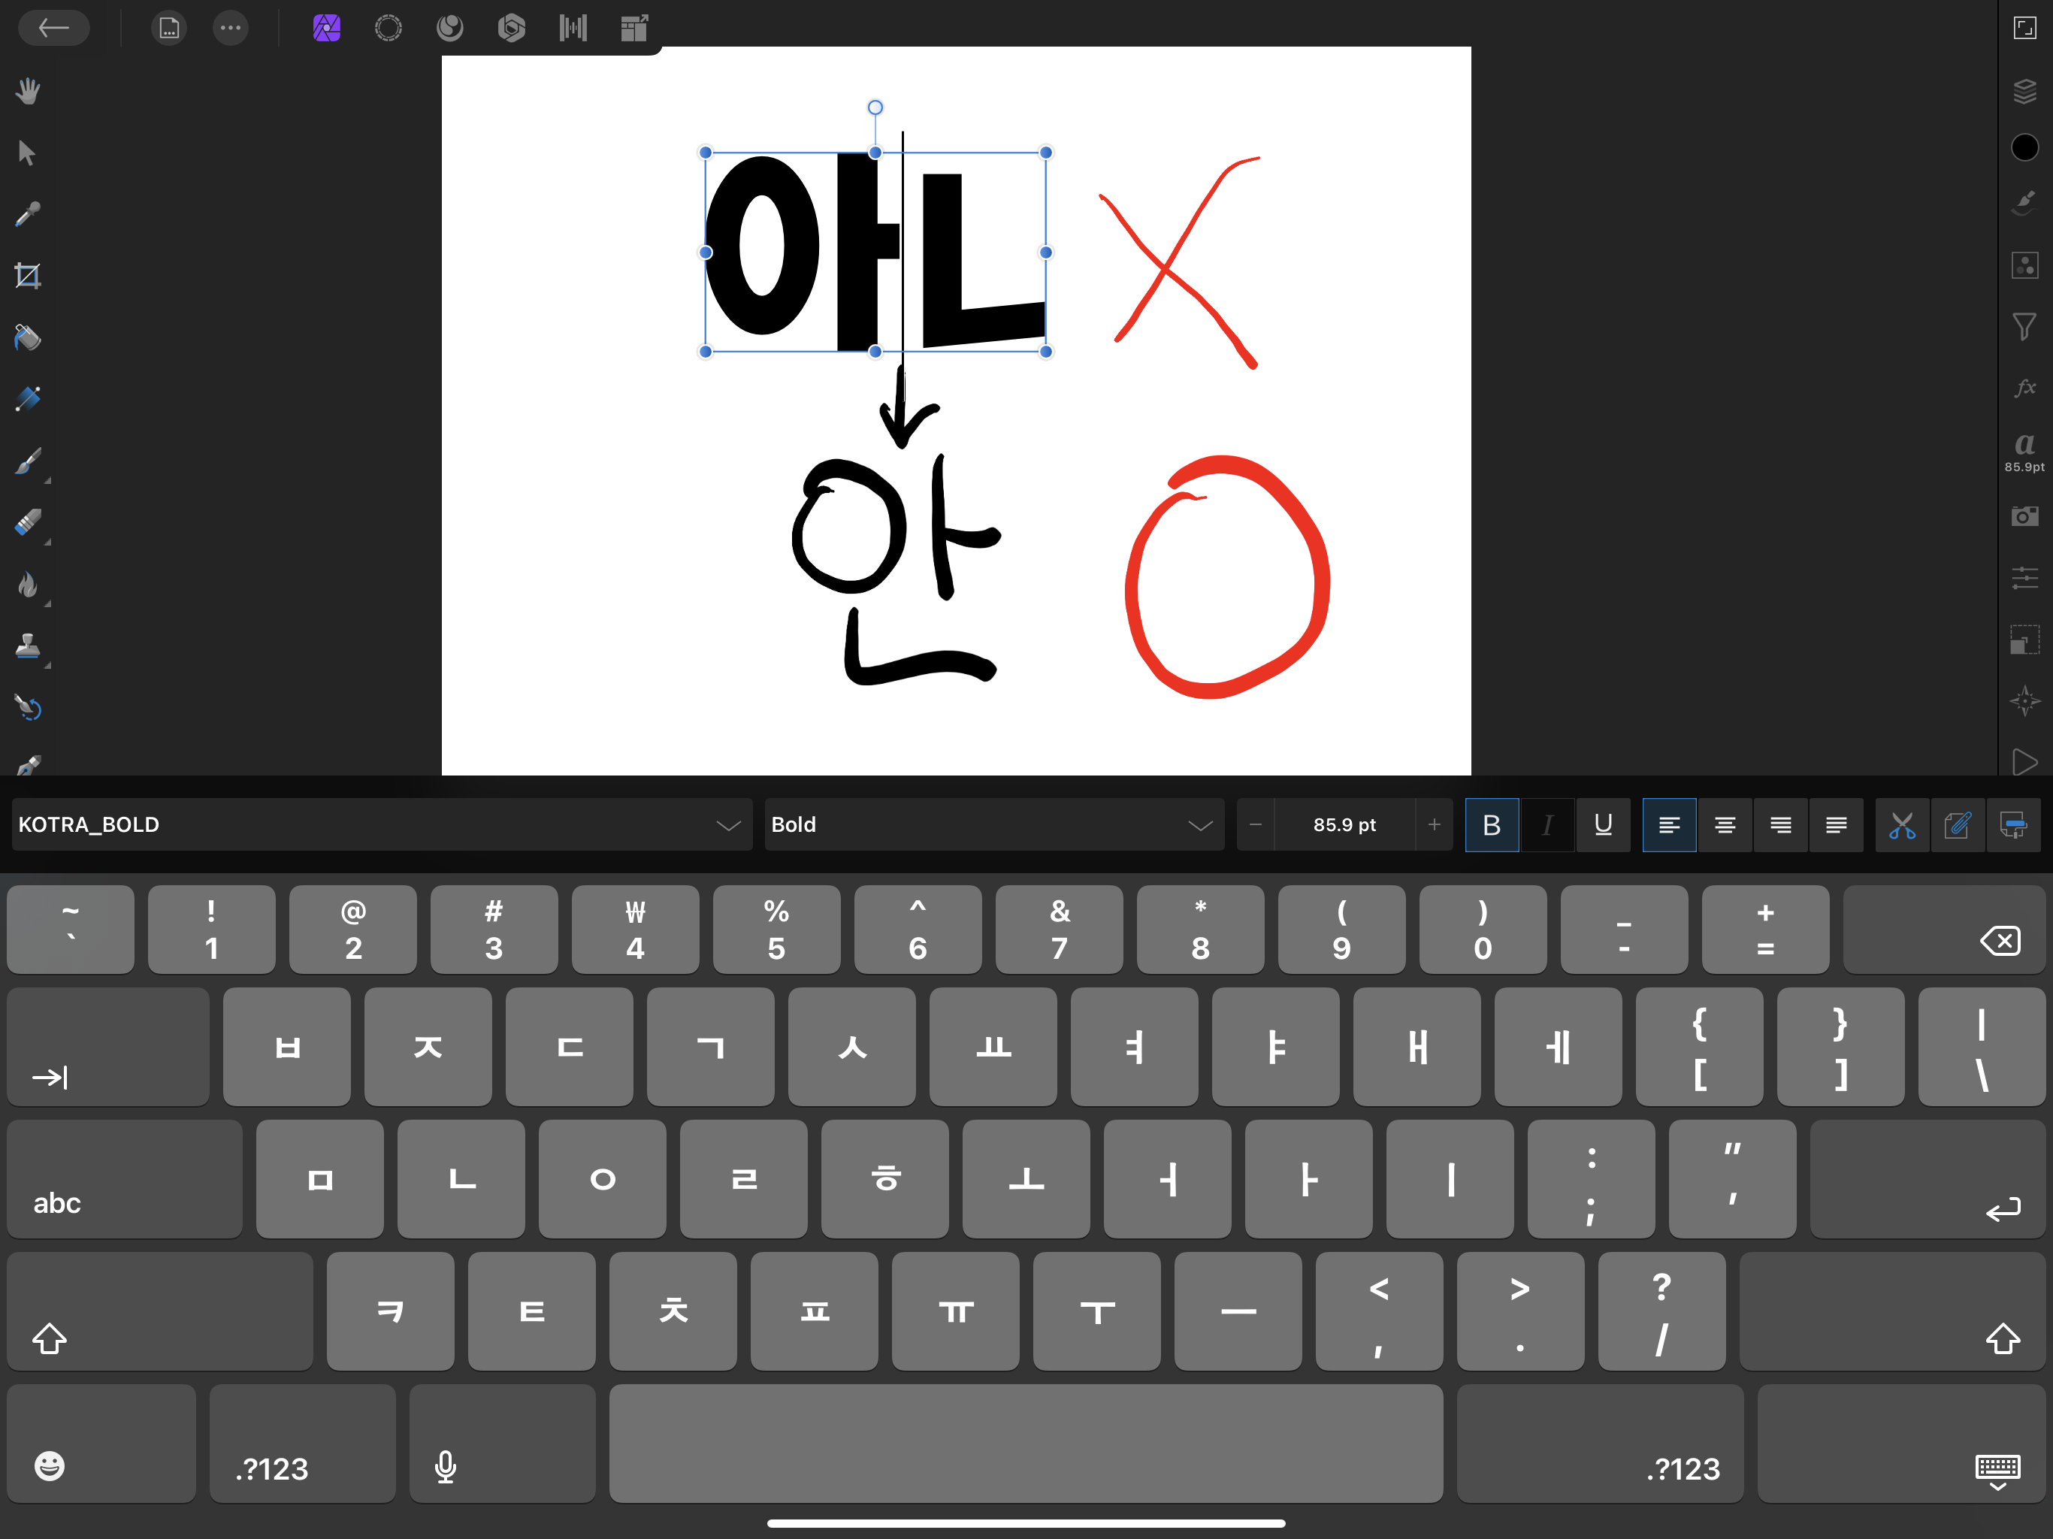Open the Text studio 85.9pt panel

click(2024, 452)
